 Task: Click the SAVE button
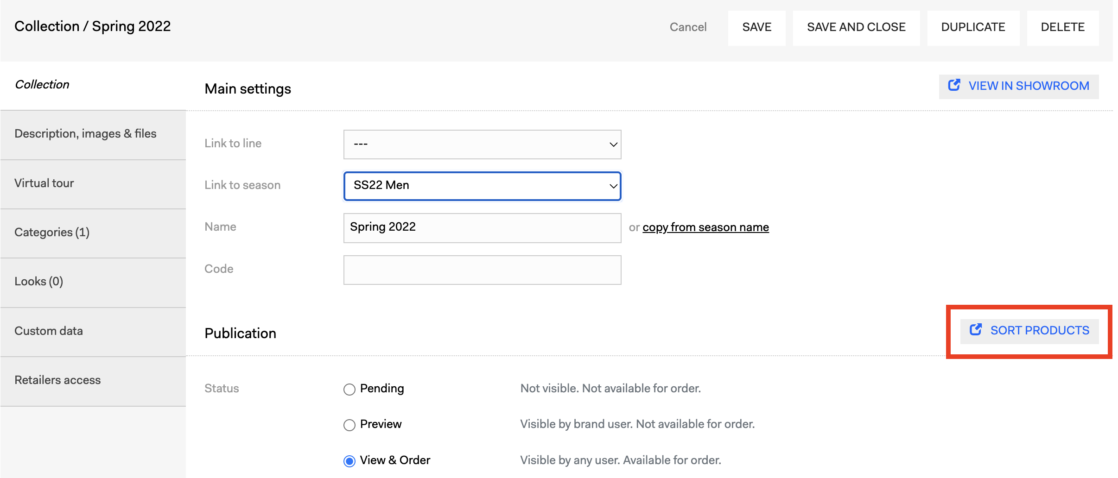pos(756,28)
